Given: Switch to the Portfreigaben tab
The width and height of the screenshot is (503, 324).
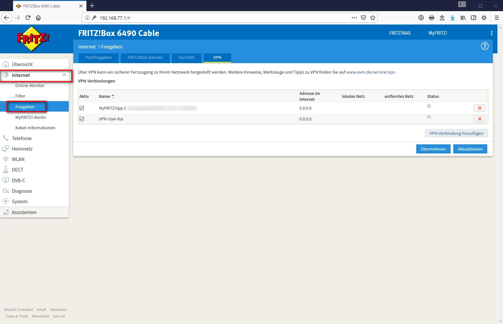Looking at the screenshot, I should pos(99,58).
